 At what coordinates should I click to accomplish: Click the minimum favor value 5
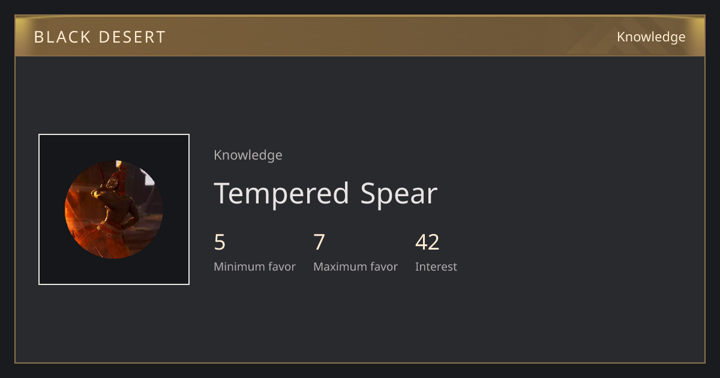[x=220, y=242]
